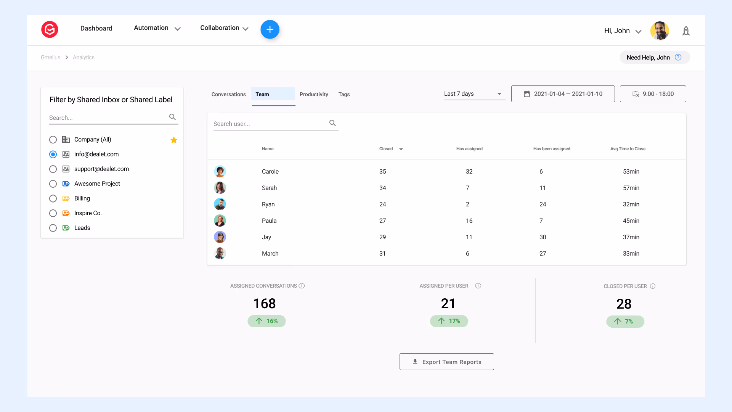This screenshot has width=732, height=412.
Task: Expand the Hi, John account menu
Action: (639, 31)
